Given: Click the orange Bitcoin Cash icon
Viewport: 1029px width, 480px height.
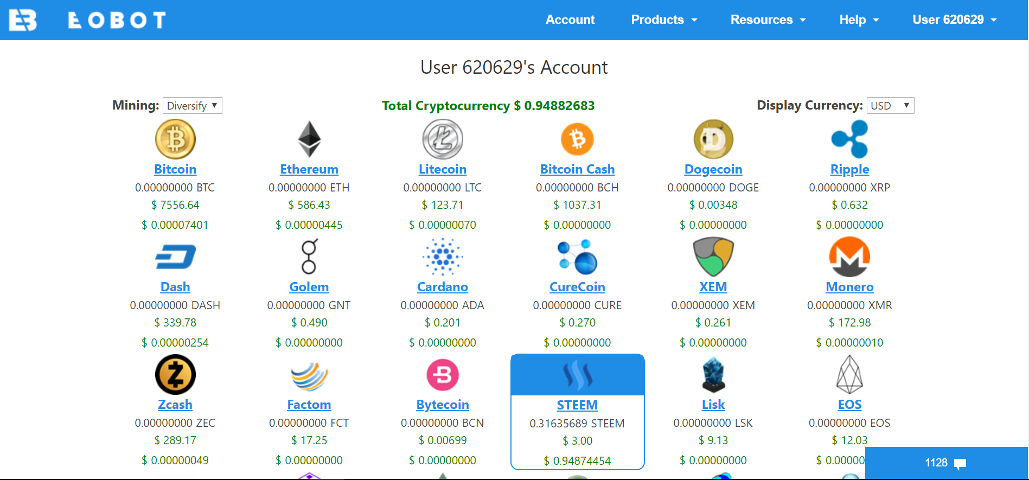Looking at the screenshot, I should coord(577,139).
